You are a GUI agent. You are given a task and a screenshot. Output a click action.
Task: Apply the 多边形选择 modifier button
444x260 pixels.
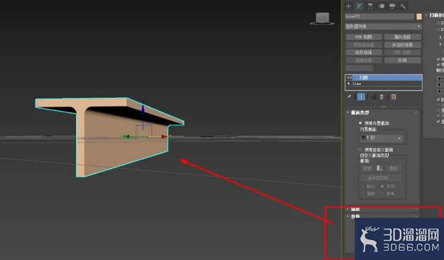point(402,45)
